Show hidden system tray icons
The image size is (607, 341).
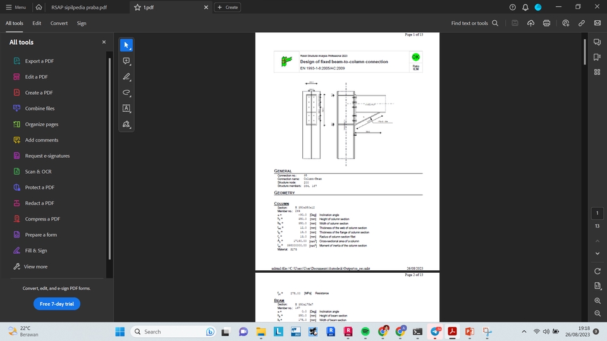click(524, 332)
